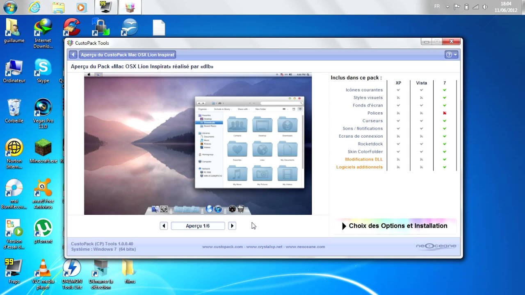Click the green check for Icônes courantes

445,90
